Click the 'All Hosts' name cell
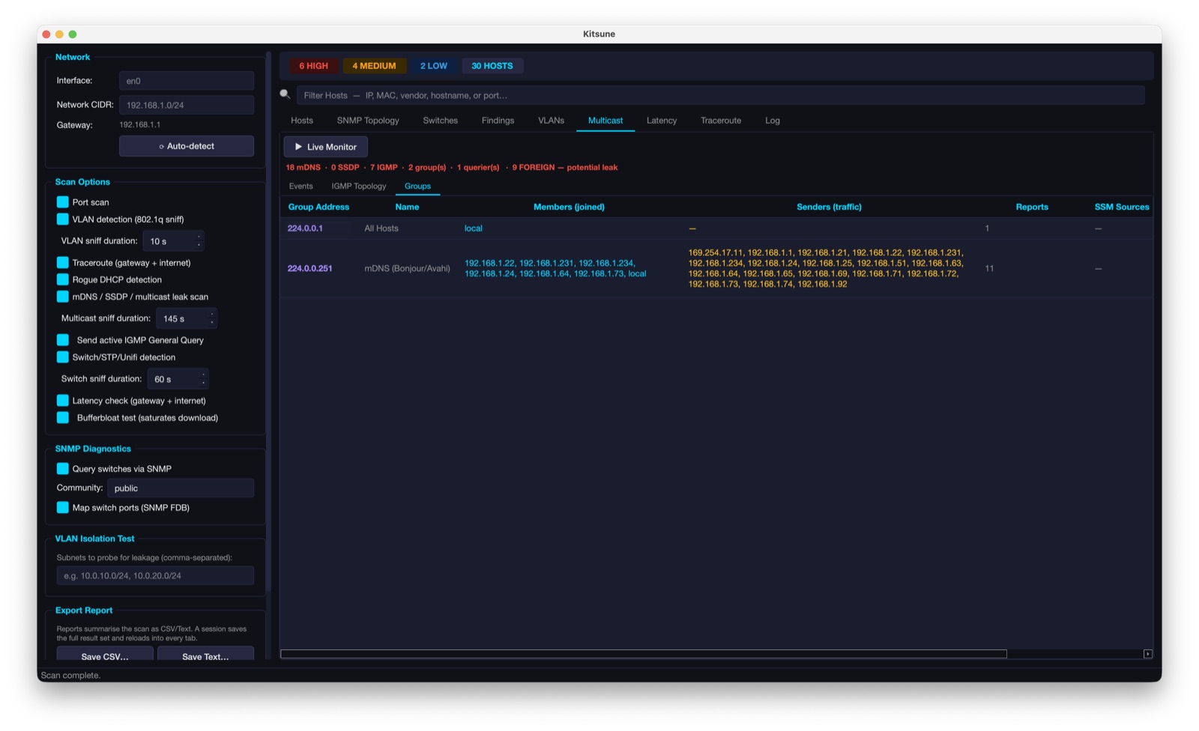1199x731 pixels. (x=381, y=228)
